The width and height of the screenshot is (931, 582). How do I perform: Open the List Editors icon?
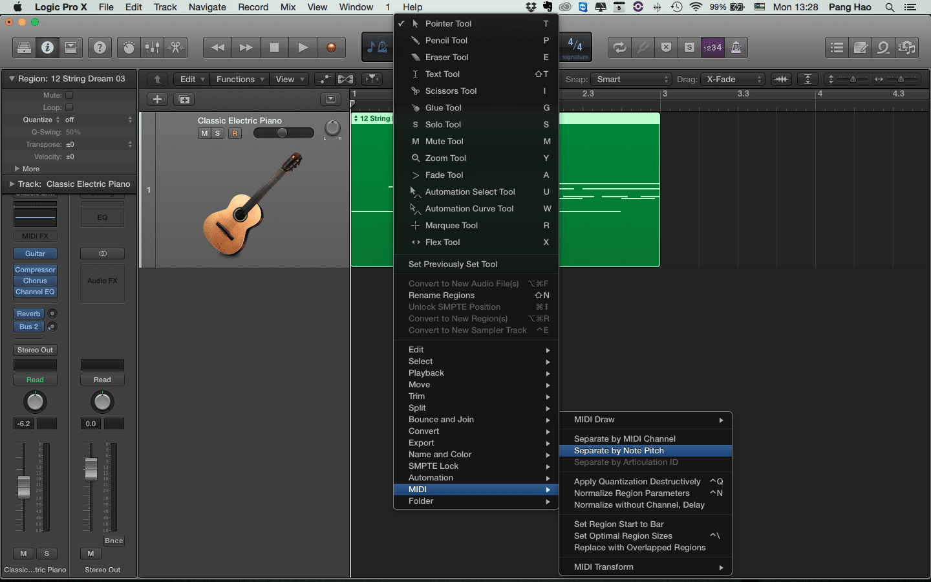click(837, 47)
